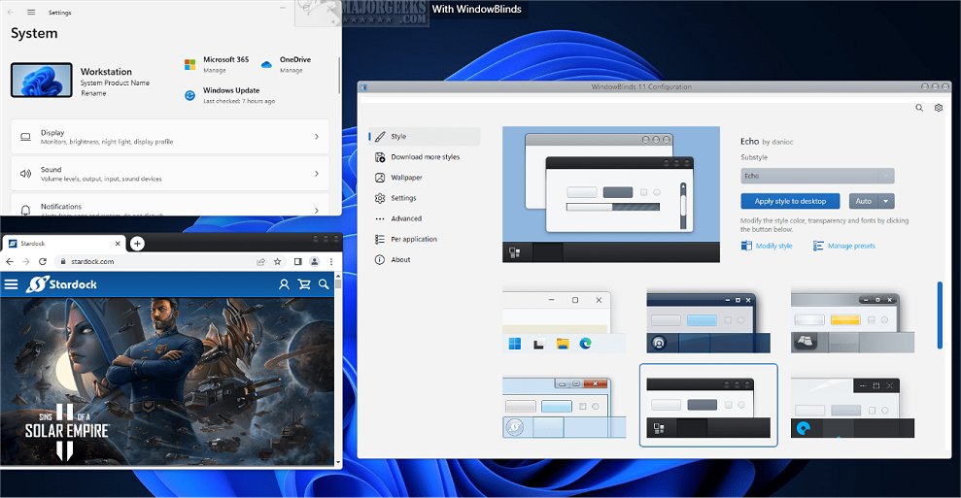Screen dimensions: 961x498
Task: Click the Settings window scrollbar
Action: click(x=338, y=76)
